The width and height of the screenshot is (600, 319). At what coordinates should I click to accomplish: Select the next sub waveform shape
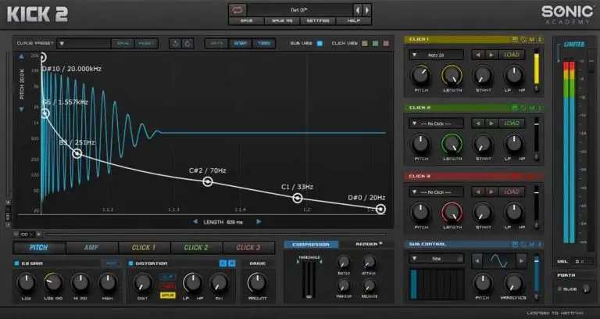tap(521, 261)
